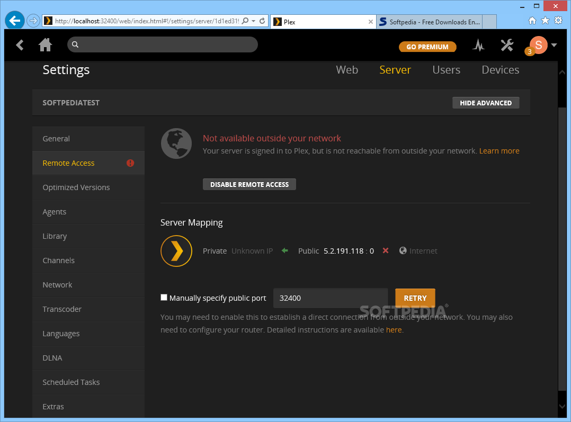
Task: Click browser forward arrow button
Action: (x=33, y=21)
